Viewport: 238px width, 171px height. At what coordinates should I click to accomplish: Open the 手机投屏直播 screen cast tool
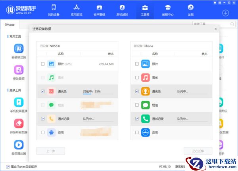[x=19, y=105]
